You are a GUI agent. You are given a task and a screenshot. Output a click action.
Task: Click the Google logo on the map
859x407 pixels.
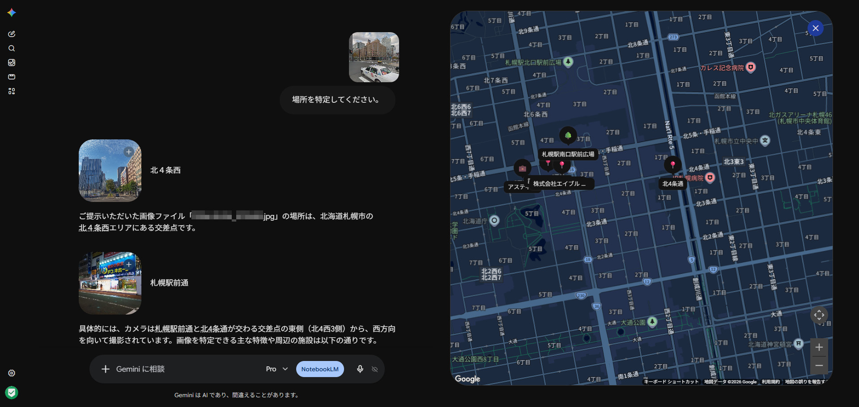[468, 379]
